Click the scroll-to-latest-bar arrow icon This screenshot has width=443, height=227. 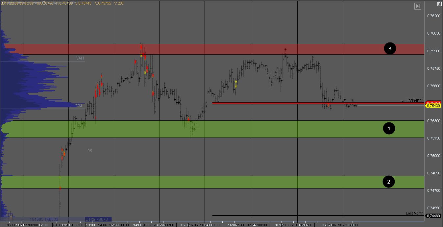417,6
